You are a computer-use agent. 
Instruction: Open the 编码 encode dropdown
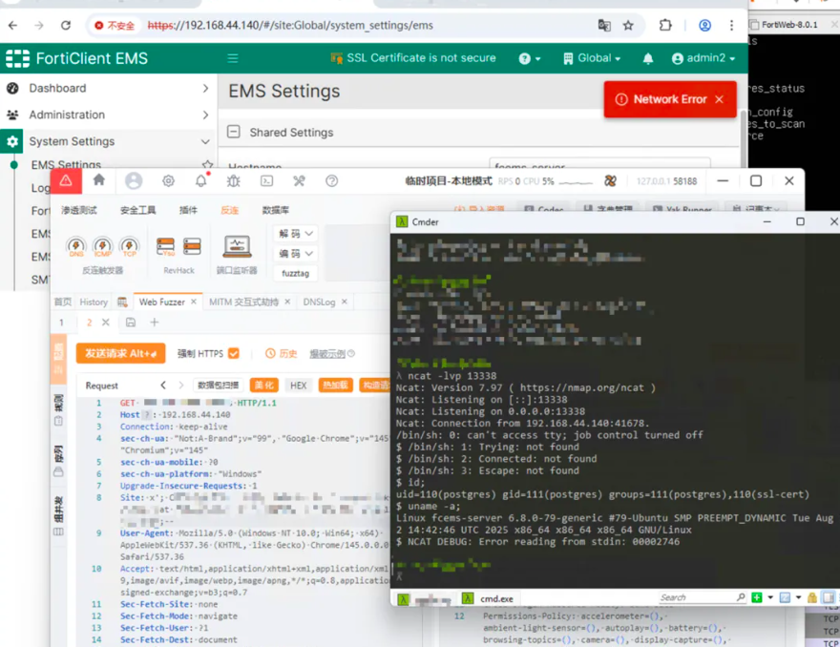point(296,253)
